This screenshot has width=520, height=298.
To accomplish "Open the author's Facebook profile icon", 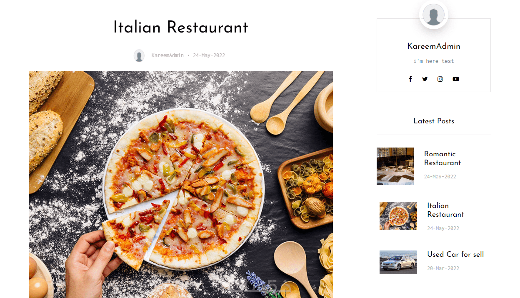I will (x=410, y=79).
